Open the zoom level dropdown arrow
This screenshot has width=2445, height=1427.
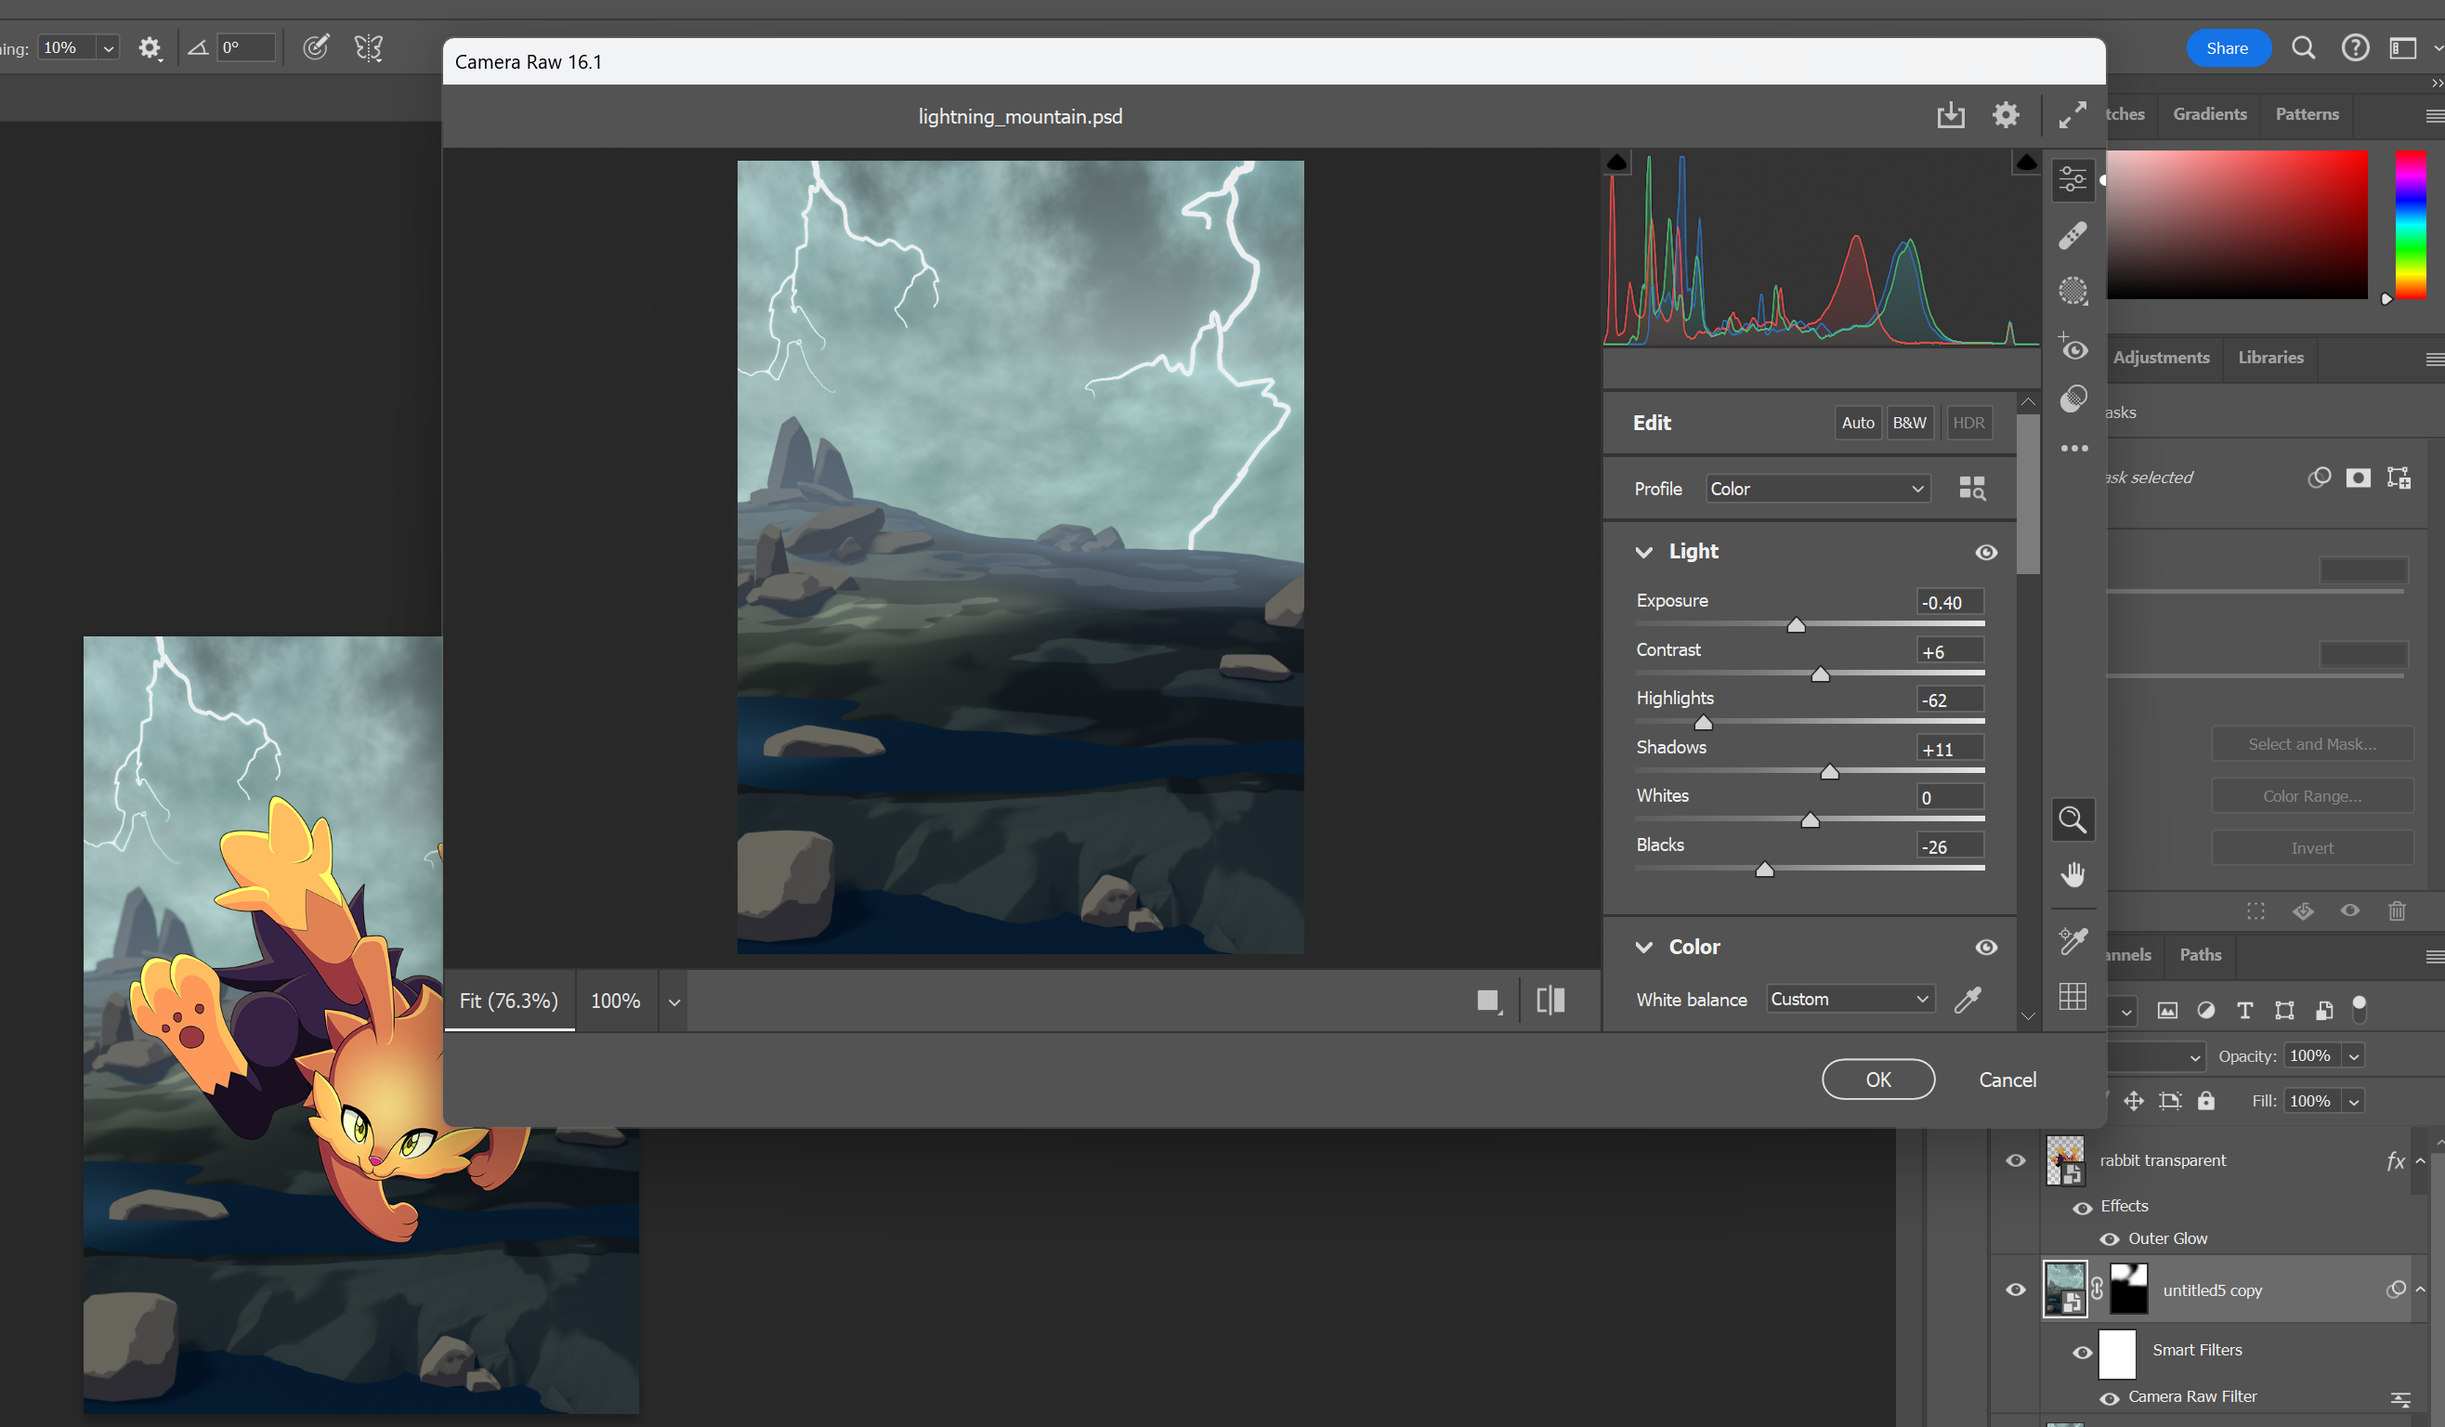coord(673,1002)
